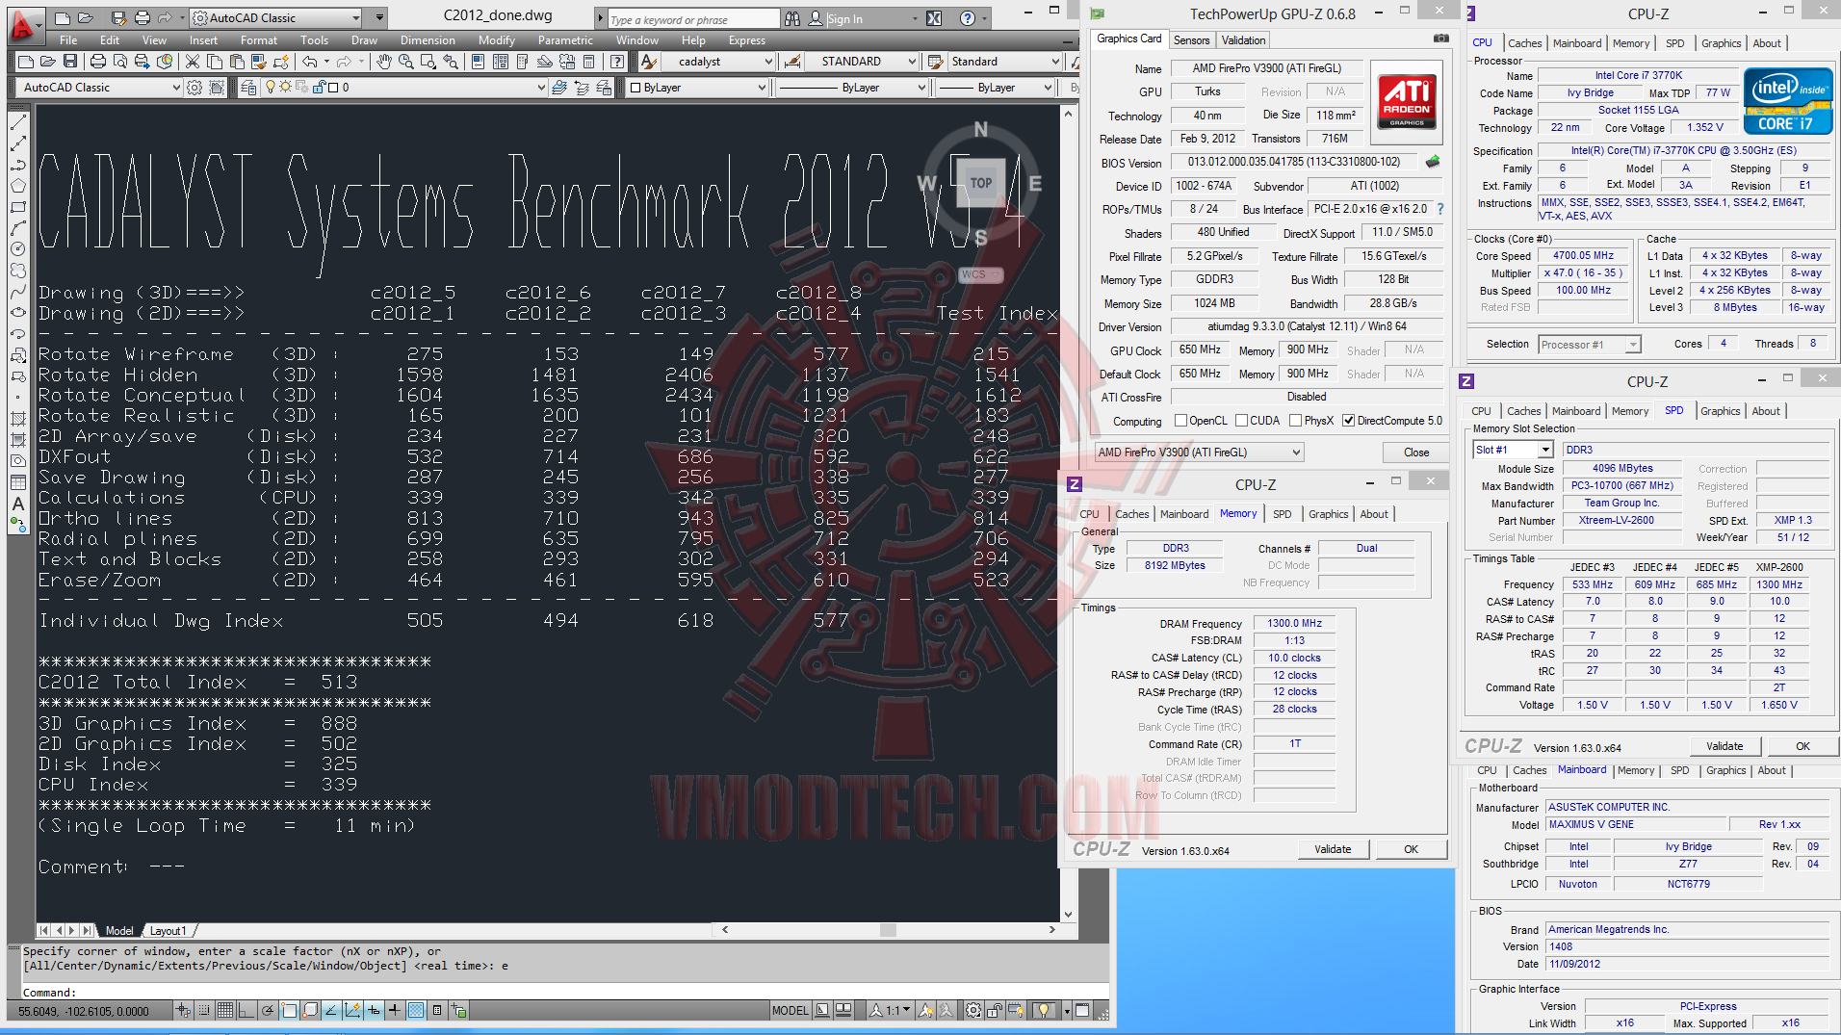
Task: Click the Command line input area
Action: [x=563, y=993]
